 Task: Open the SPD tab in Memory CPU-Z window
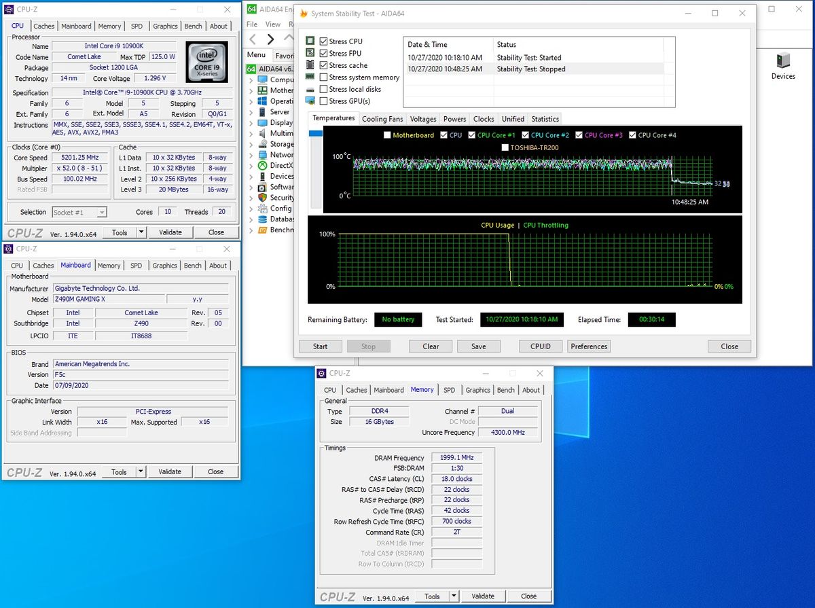[x=449, y=390]
